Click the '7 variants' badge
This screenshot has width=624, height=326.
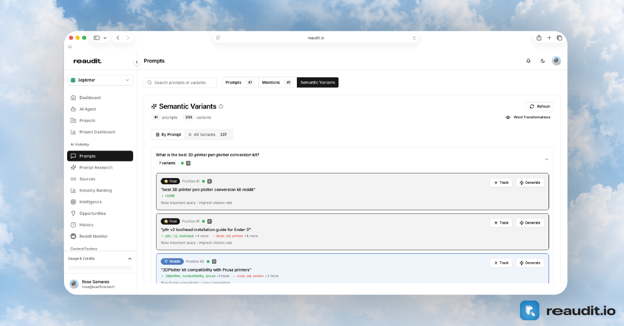tap(167, 163)
